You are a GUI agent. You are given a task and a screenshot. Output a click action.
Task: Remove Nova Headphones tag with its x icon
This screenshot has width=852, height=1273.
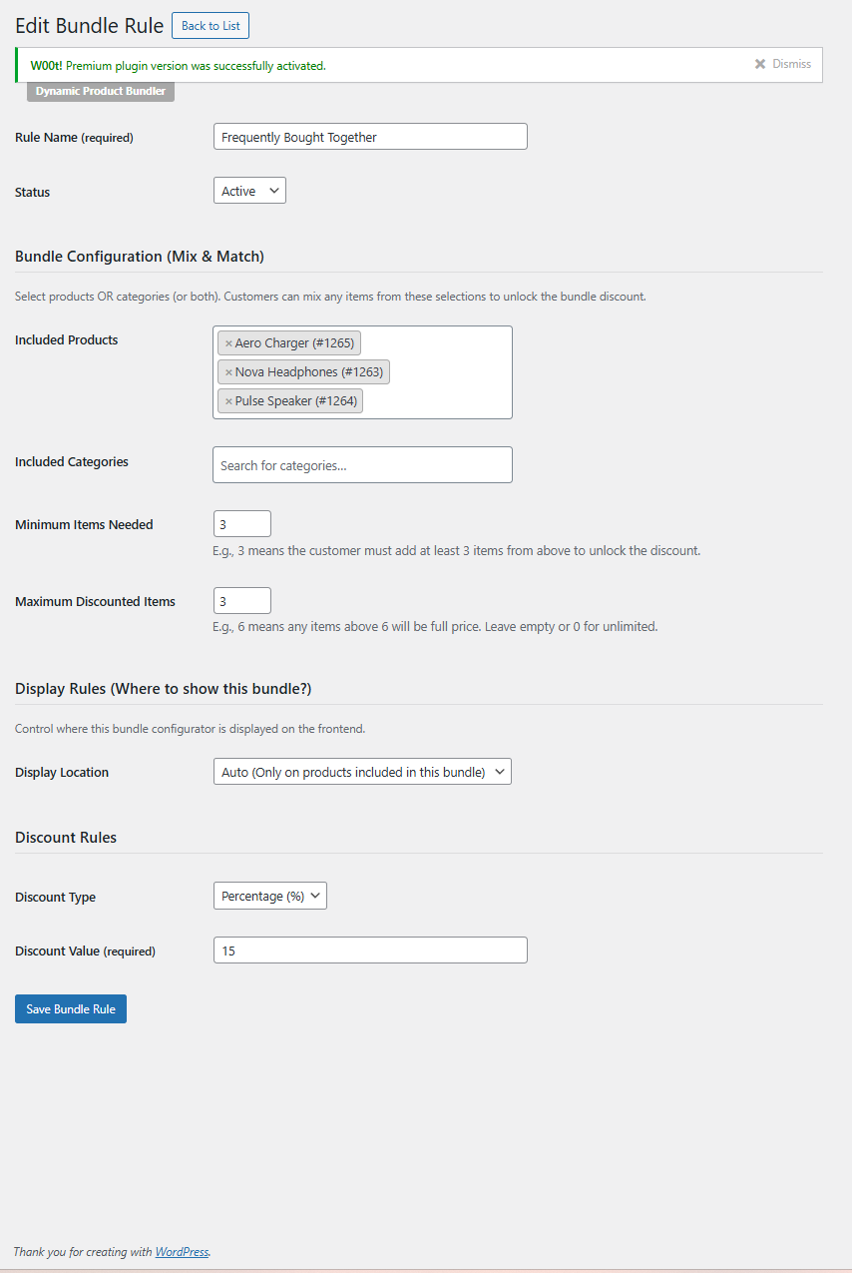click(x=228, y=372)
